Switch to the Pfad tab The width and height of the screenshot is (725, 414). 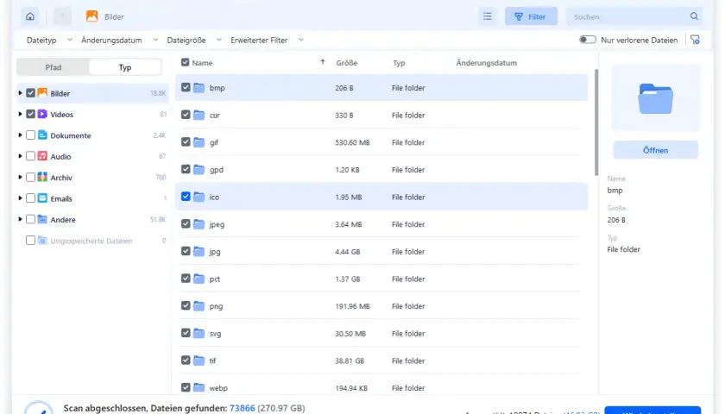point(54,67)
